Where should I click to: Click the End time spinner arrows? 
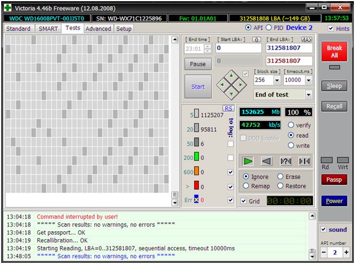(208, 49)
